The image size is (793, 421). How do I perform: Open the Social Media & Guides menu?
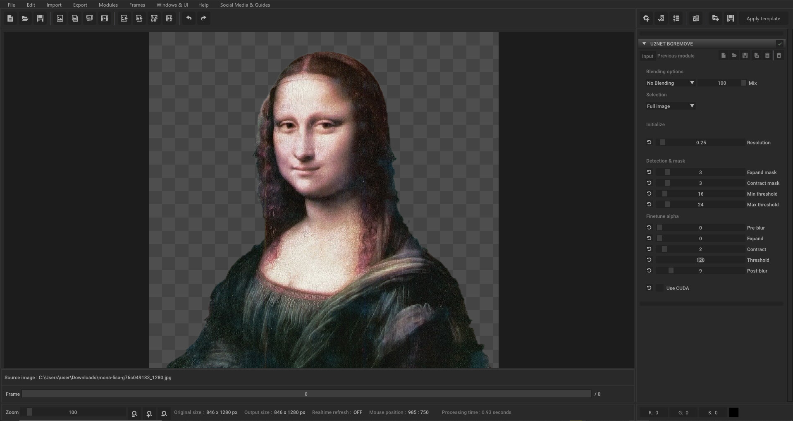(x=245, y=5)
